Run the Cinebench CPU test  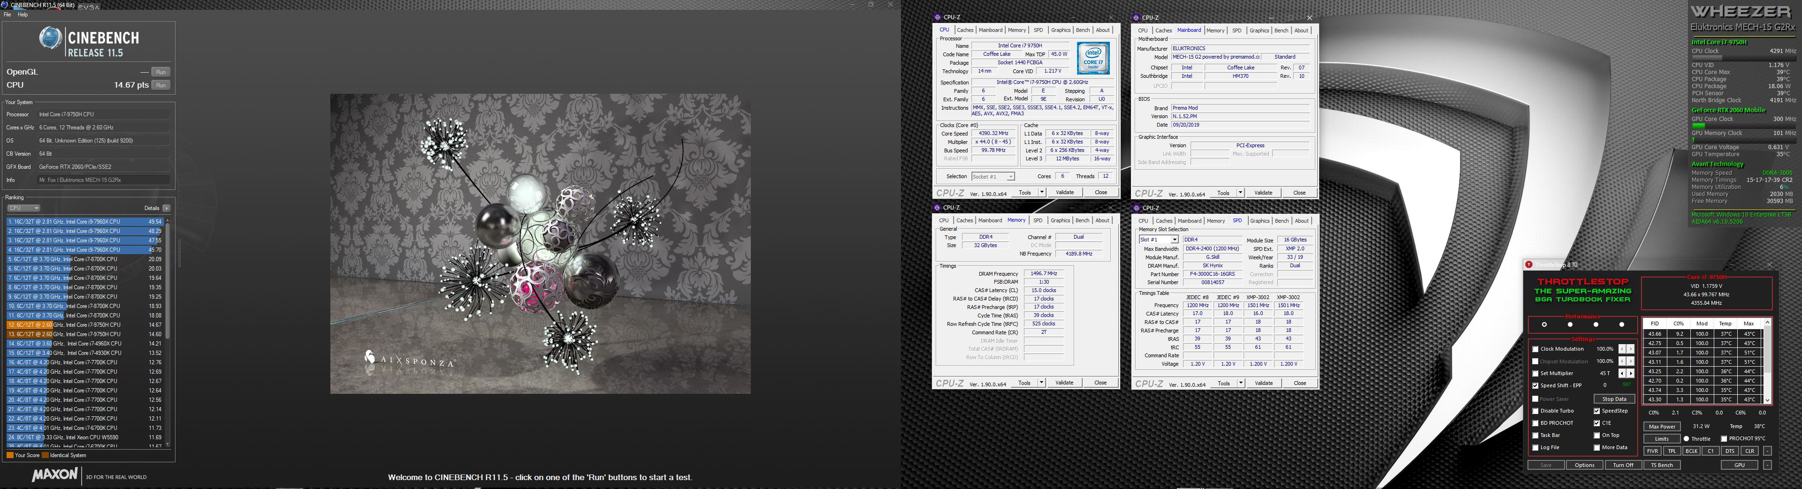pyautogui.click(x=160, y=85)
